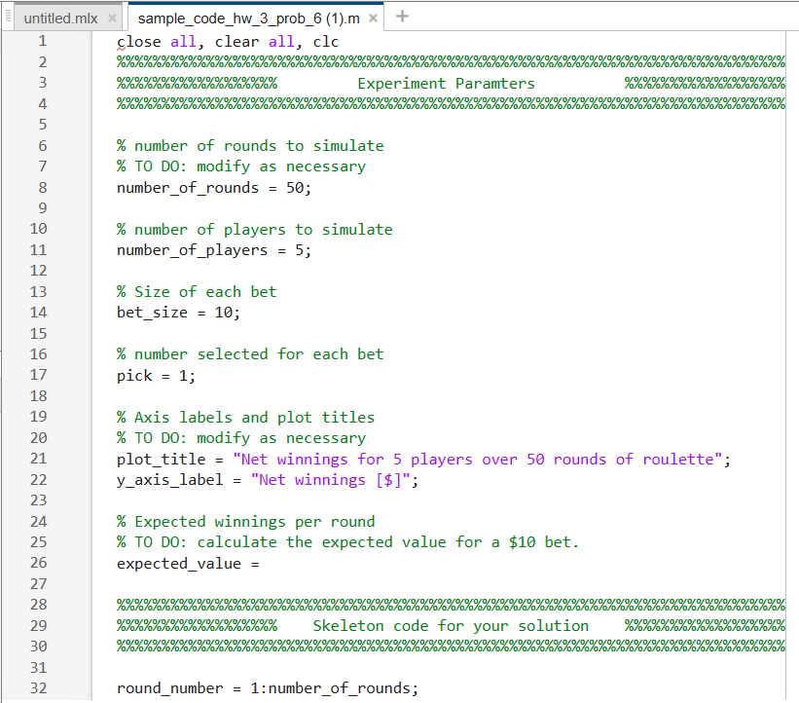The image size is (799, 703).
Task: Click the tab strip drag handle icon
Action: (8, 17)
